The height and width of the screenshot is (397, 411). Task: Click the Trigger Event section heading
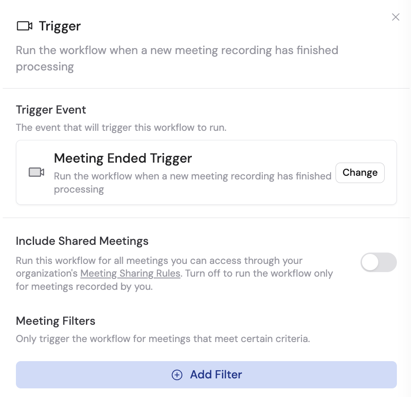(x=51, y=109)
